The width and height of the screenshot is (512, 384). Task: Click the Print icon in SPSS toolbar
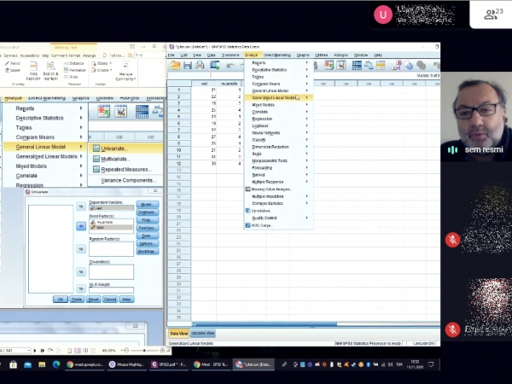[x=200, y=66]
